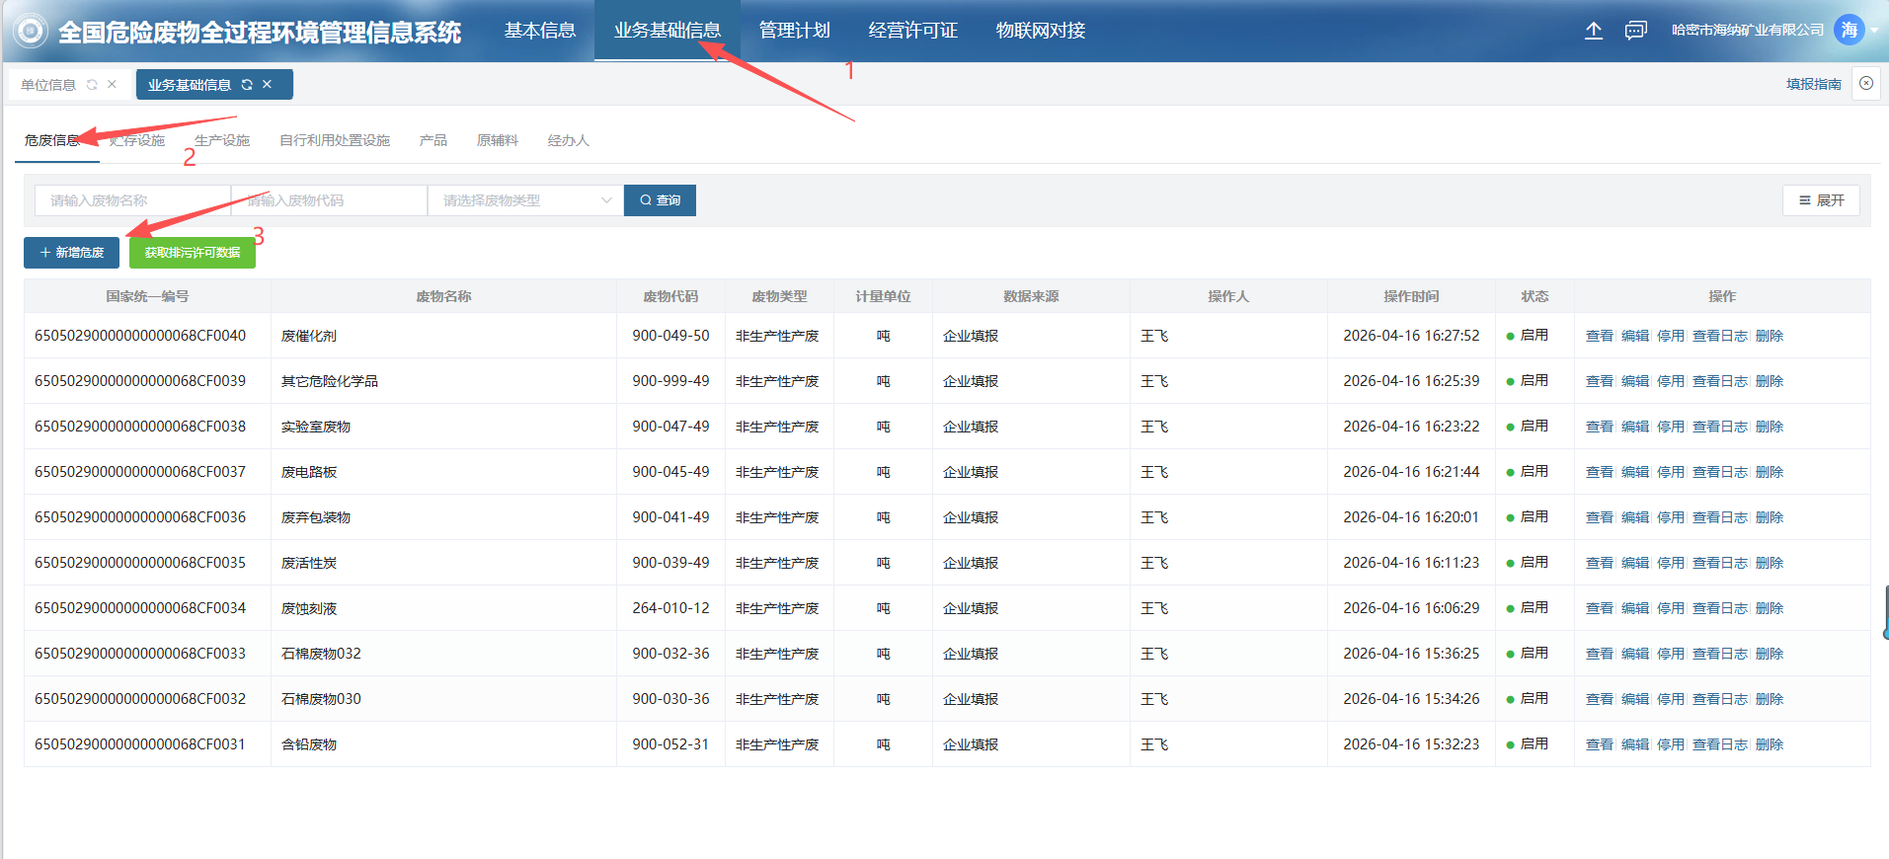
Task: Focus the 请输入废物名称 input field
Action: tap(132, 200)
